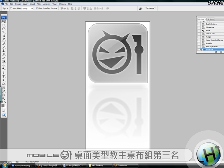Select the Slice tool
Viewport: 224px width, 168px height.
3,39
